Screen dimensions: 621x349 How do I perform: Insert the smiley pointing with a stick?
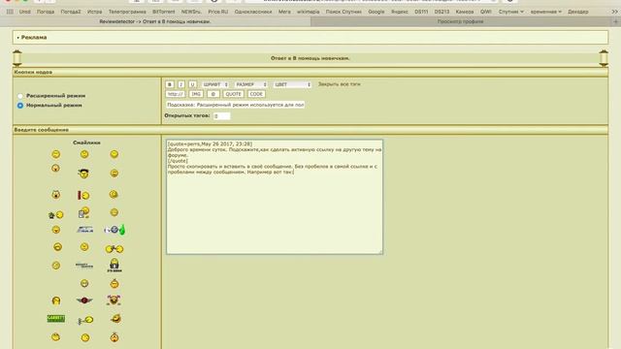pos(85,320)
